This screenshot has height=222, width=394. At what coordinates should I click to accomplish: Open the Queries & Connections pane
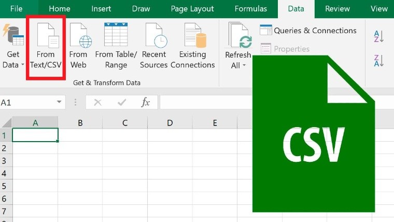pyautogui.click(x=308, y=31)
